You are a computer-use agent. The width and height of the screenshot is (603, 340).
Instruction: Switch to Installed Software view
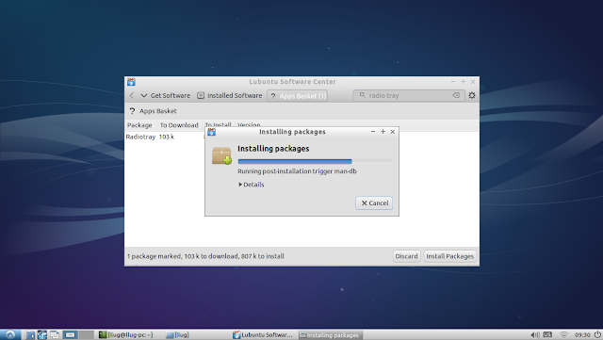coord(230,95)
